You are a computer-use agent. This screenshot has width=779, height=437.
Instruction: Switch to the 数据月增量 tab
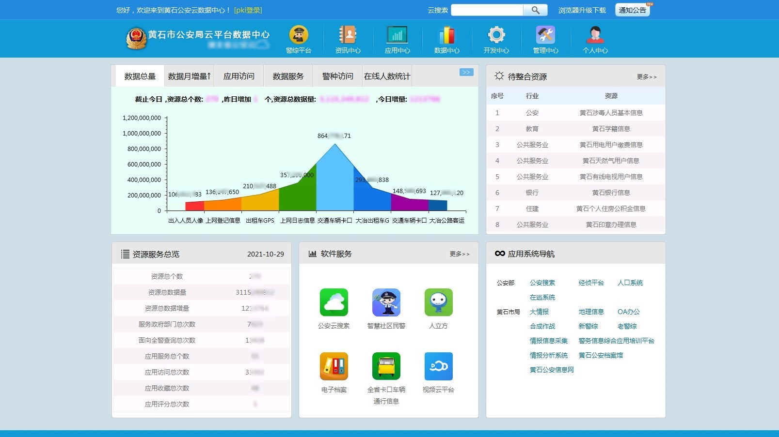189,76
